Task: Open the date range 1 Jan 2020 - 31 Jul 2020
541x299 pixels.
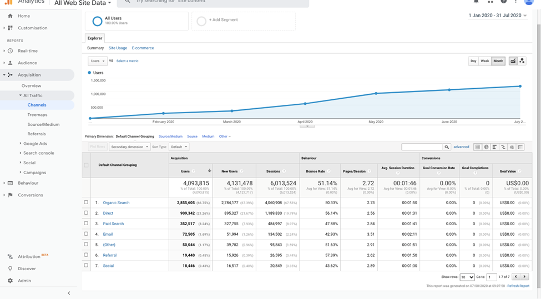Action: pyautogui.click(x=498, y=16)
